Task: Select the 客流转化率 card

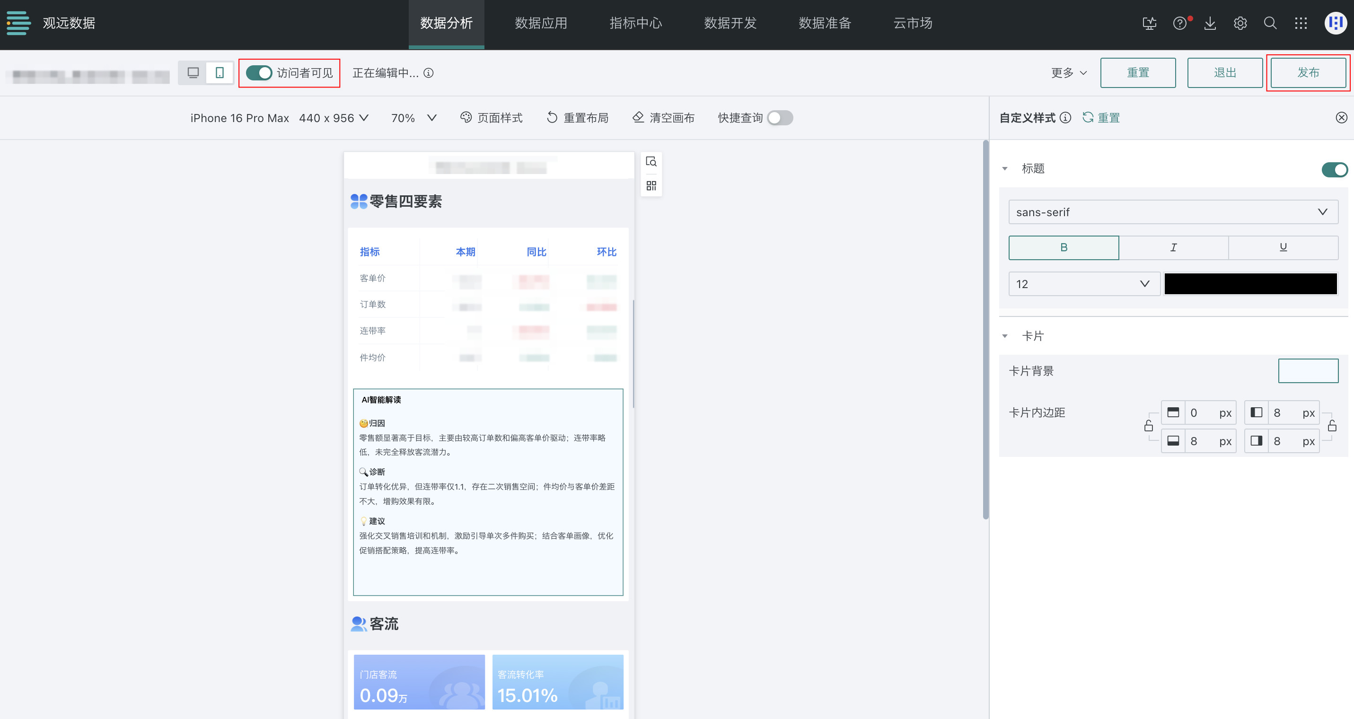Action: click(558, 682)
